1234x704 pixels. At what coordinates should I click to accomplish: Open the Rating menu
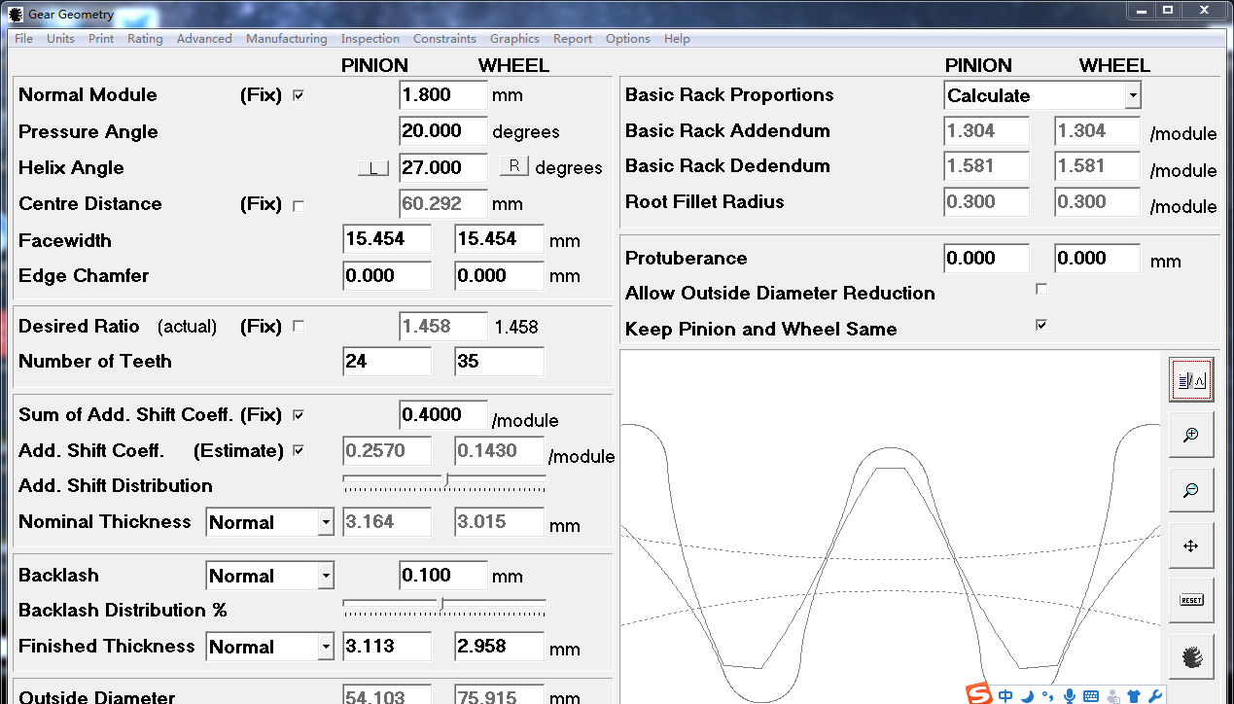[x=145, y=39]
